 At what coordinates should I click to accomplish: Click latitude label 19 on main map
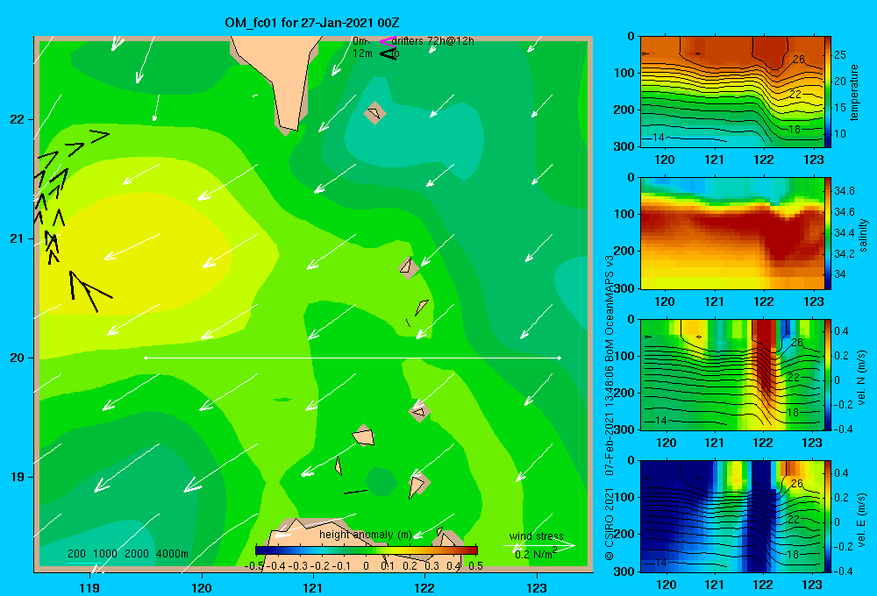click(x=17, y=477)
